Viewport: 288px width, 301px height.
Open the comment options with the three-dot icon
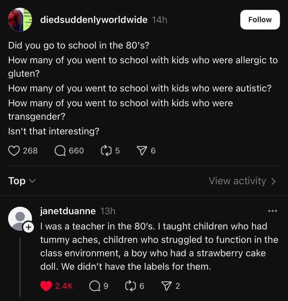[x=272, y=211]
